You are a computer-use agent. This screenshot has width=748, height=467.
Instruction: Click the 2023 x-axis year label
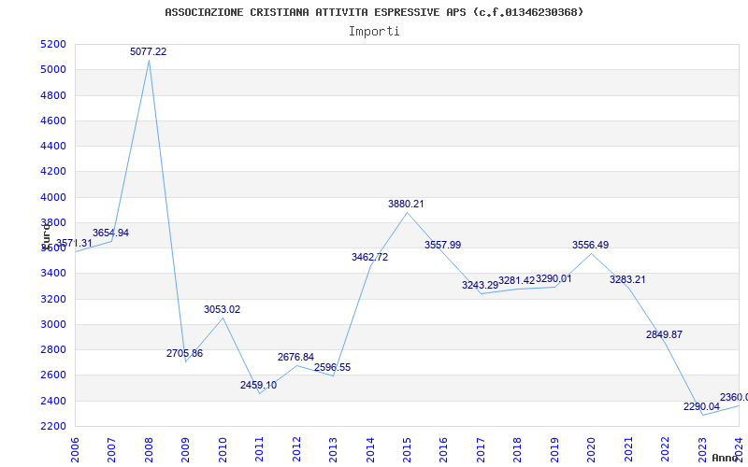coord(702,449)
